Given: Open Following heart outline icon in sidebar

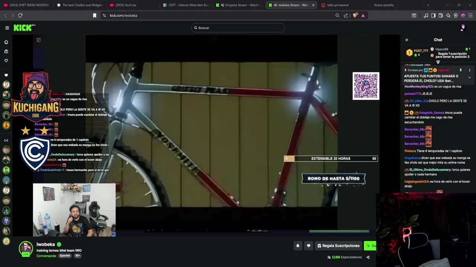Looking at the screenshot, I should click(x=6, y=60).
